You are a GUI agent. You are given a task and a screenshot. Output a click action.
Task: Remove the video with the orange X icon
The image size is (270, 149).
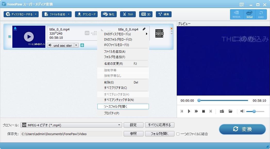click(172, 29)
